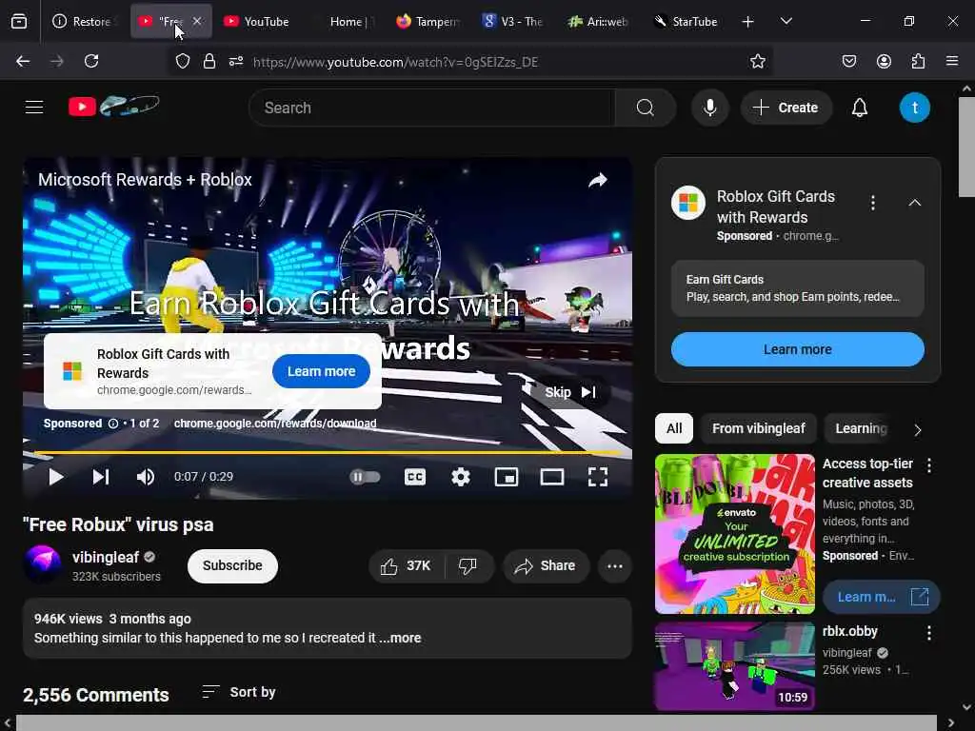Select the From vibingleaf chip
The image size is (975, 731).
pos(759,428)
